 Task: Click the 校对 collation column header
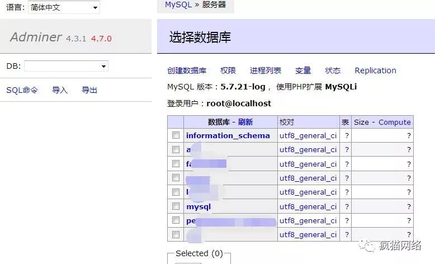click(287, 122)
